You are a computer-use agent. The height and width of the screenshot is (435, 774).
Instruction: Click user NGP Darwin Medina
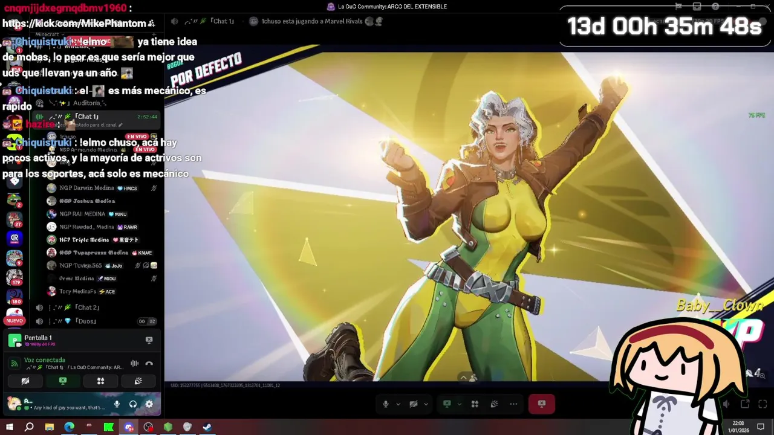102,188
